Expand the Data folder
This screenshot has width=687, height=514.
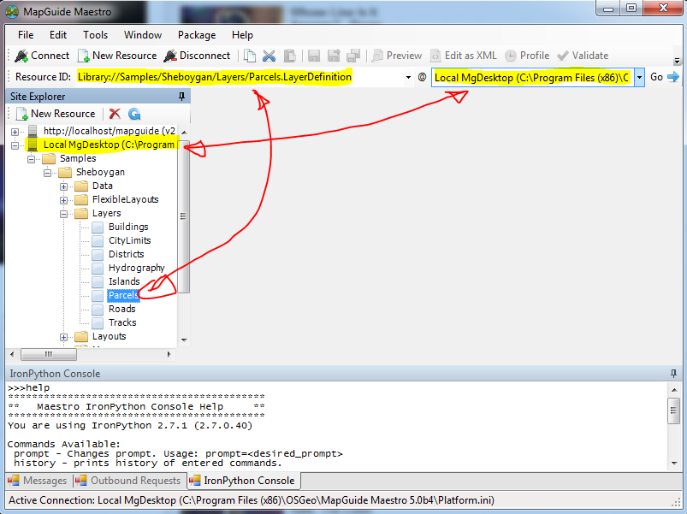click(x=63, y=186)
